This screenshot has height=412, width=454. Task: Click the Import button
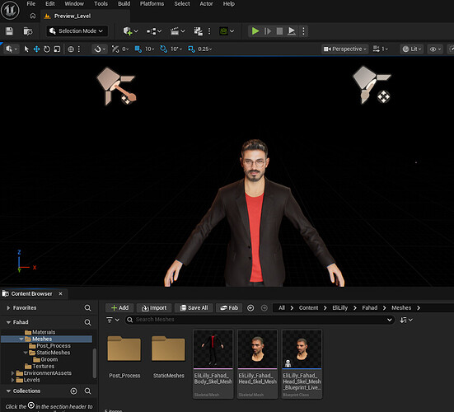pos(154,308)
